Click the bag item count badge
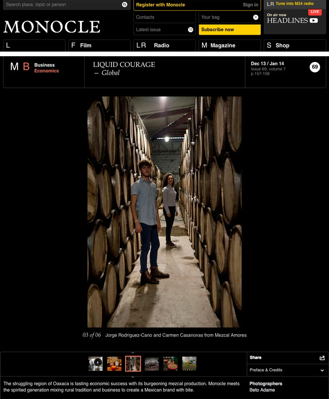The height and width of the screenshot is (399, 329). pos(255,17)
